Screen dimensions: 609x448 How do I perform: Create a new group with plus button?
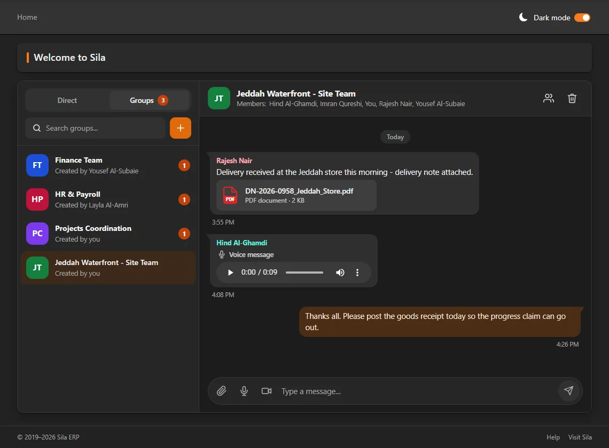tap(181, 128)
